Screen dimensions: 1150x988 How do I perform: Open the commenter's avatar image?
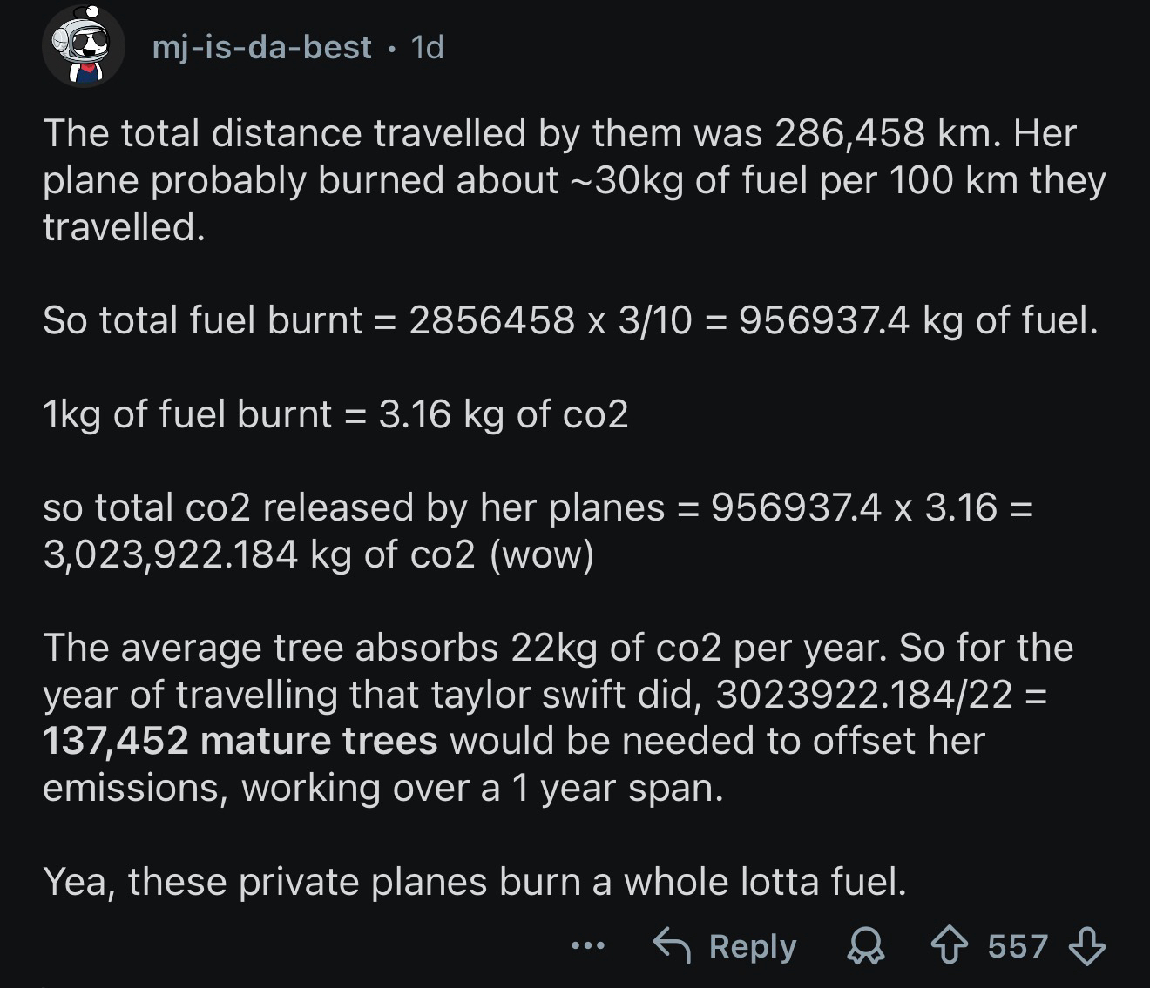pos(84,46)
